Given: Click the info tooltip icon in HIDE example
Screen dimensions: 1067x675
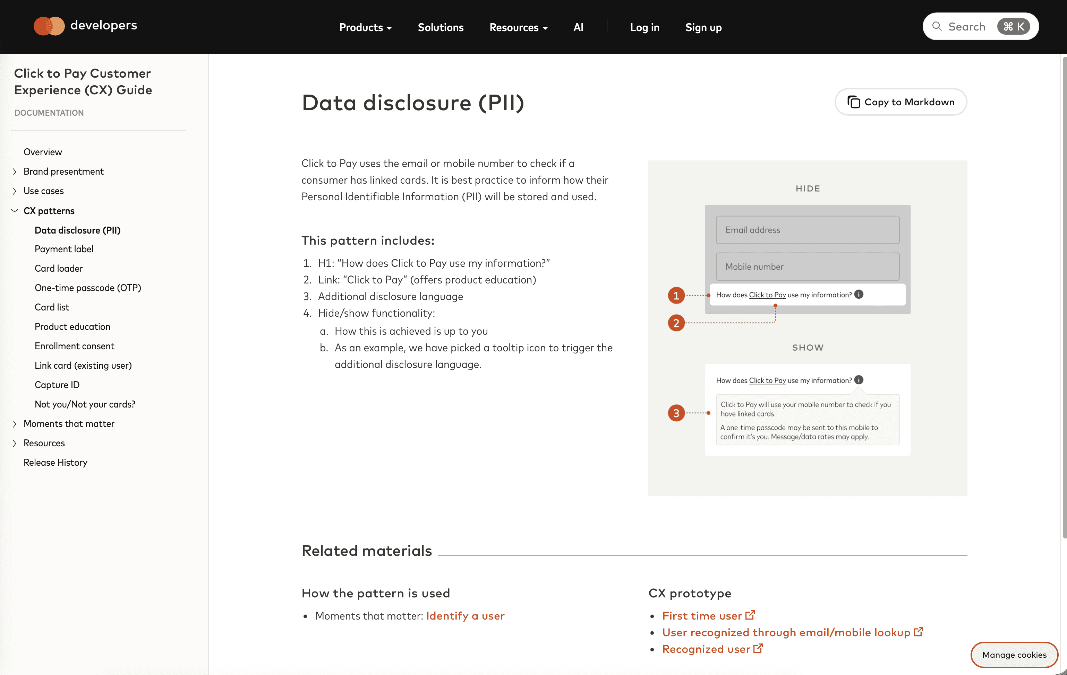Looking at the screenshot, I should coord(859,294).
